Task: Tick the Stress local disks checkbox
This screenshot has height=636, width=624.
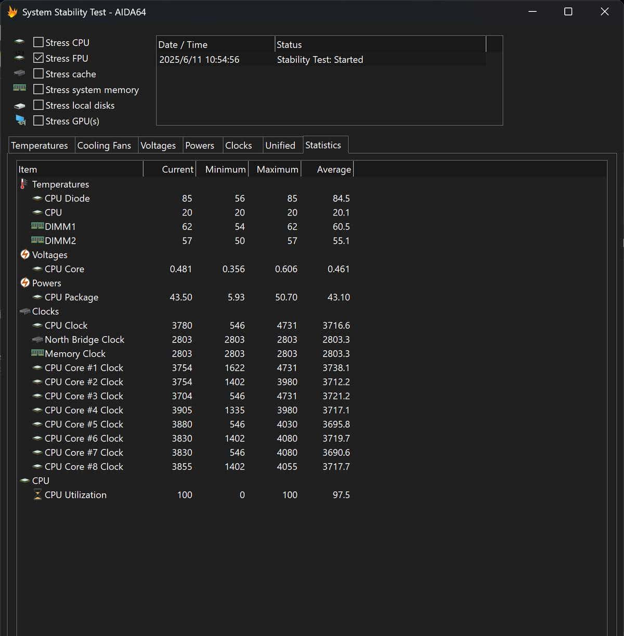Action: (38, 105)
